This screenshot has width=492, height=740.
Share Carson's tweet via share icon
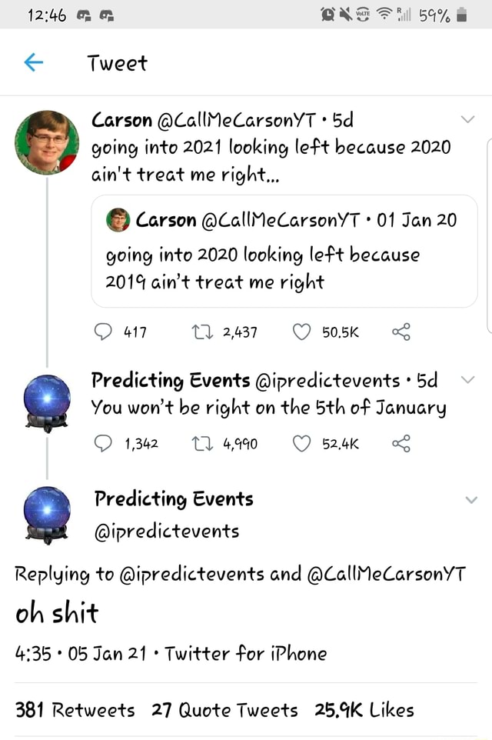(400, 331)
